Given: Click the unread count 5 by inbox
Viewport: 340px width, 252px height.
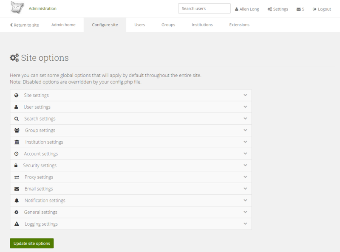Looking at the screenshot, I should click(x=303, y=9).
